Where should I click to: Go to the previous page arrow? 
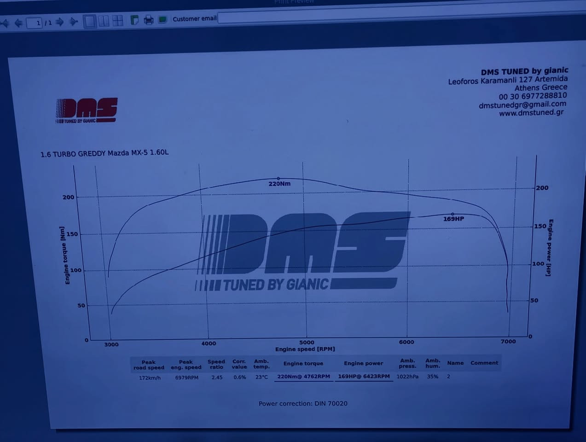18,23
